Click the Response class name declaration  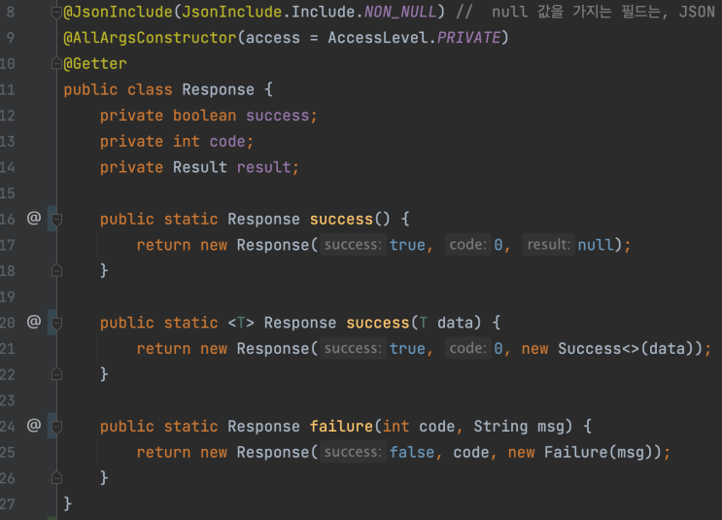tap(219, 89)
